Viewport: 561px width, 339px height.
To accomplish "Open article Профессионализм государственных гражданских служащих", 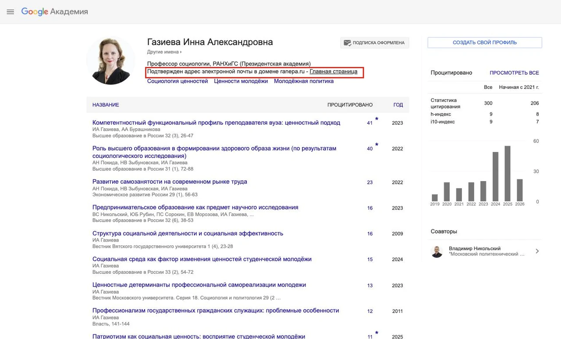I will (x=216, y=311).
